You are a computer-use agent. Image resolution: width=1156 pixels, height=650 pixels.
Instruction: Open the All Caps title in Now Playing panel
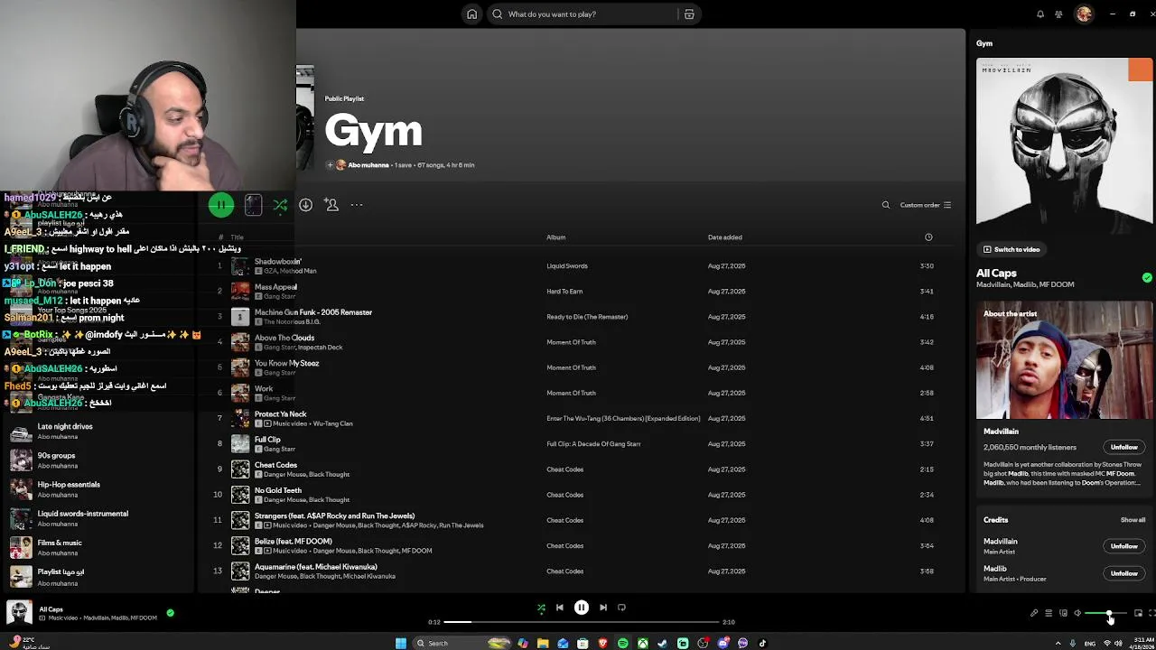pyautogui.click(x=996, y=273)
